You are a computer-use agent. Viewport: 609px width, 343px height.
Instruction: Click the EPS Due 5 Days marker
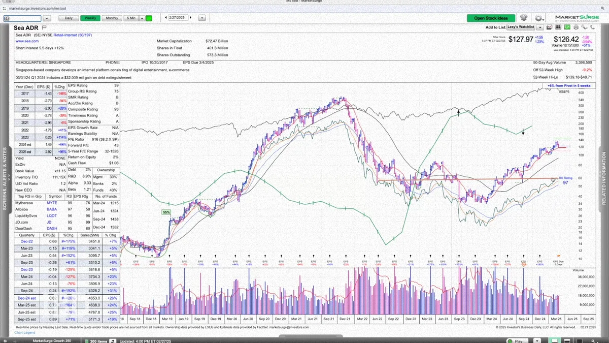[558, 262]
